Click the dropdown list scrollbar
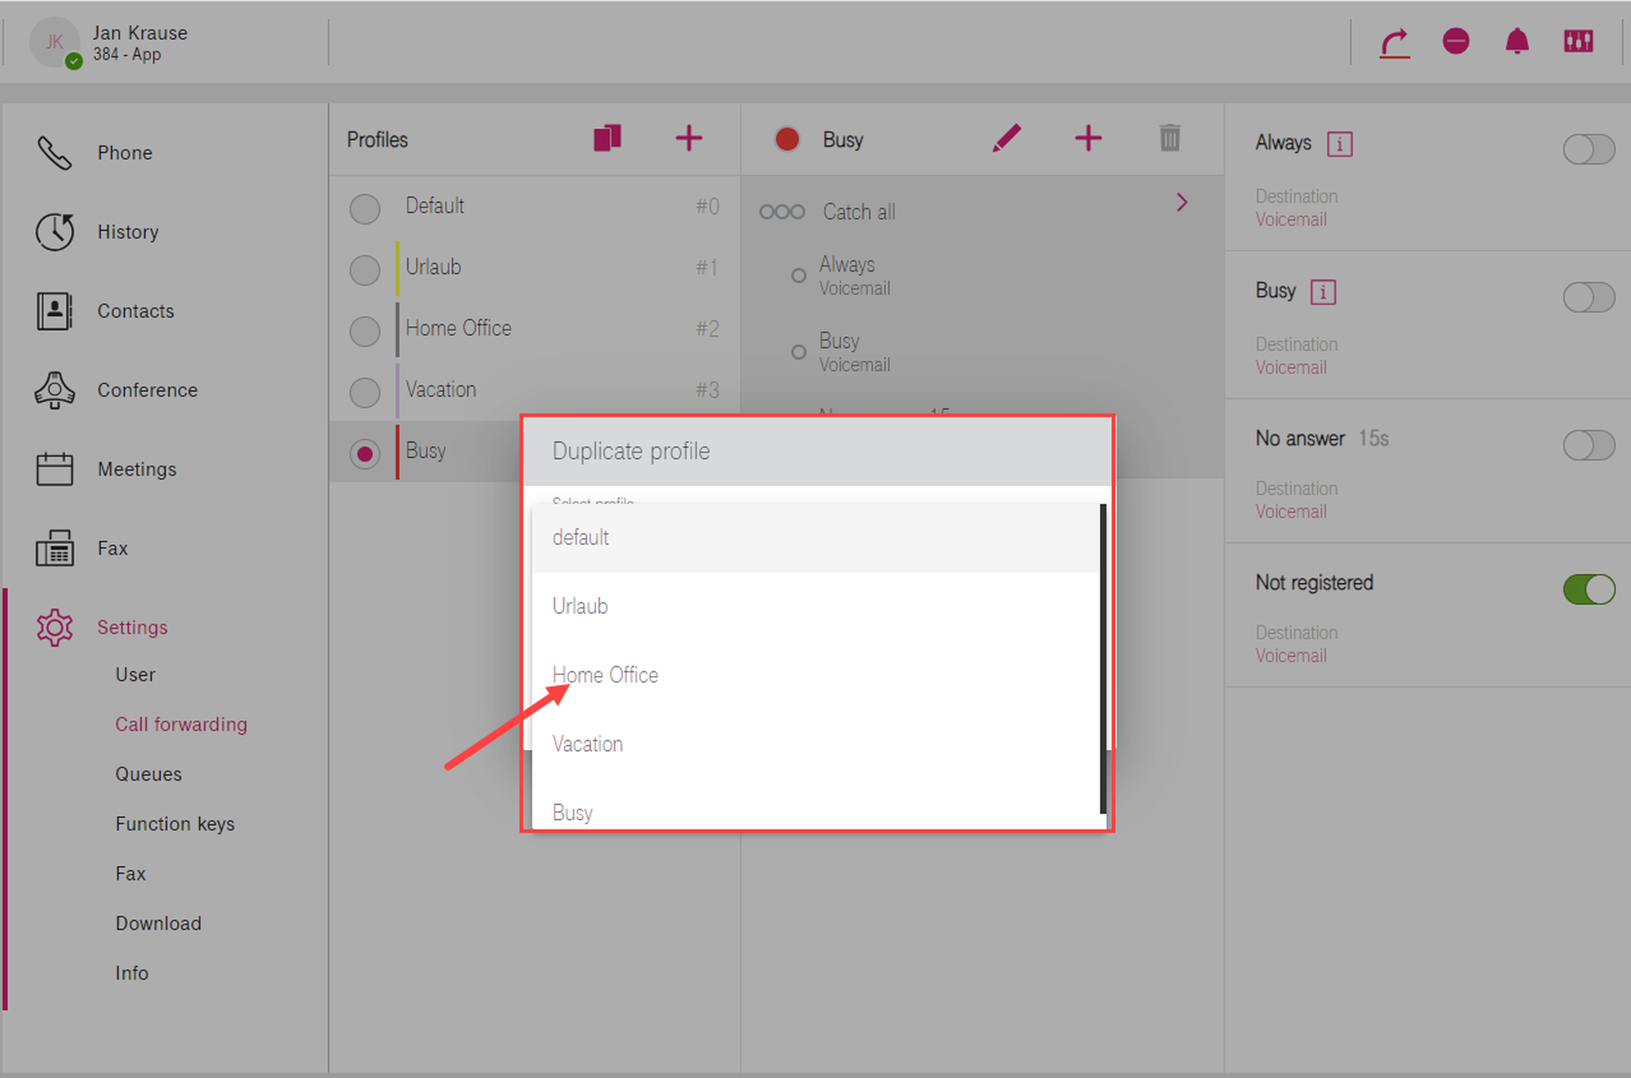 (1103, 657)
